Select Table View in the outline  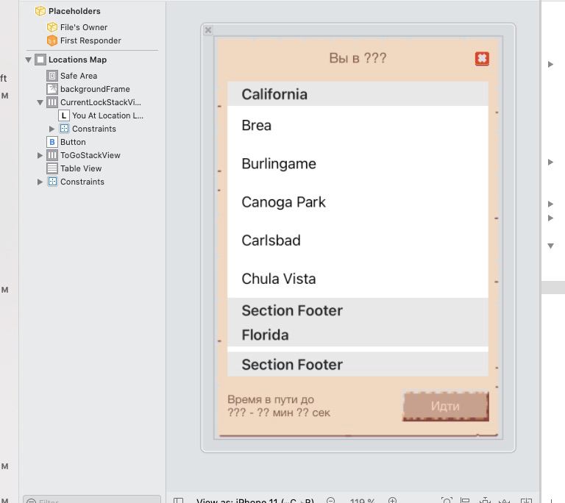[x=81, y=168]
